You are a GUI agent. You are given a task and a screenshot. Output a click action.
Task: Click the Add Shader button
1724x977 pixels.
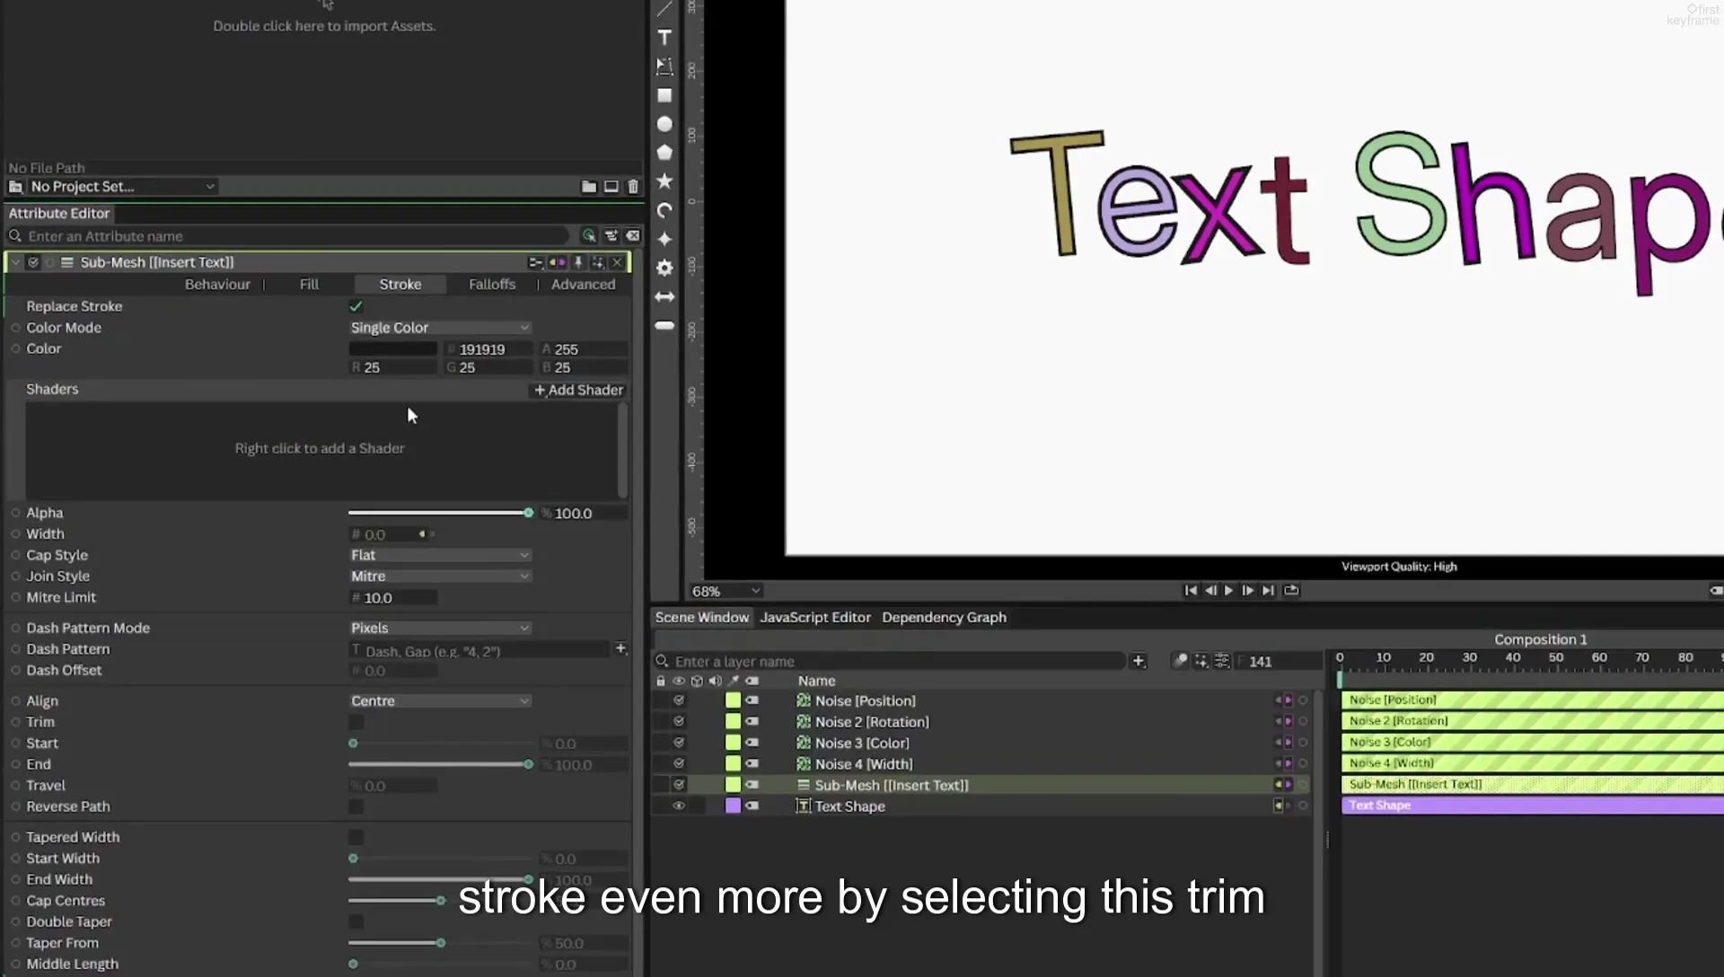pyautogui.click(x=578, y=390)
